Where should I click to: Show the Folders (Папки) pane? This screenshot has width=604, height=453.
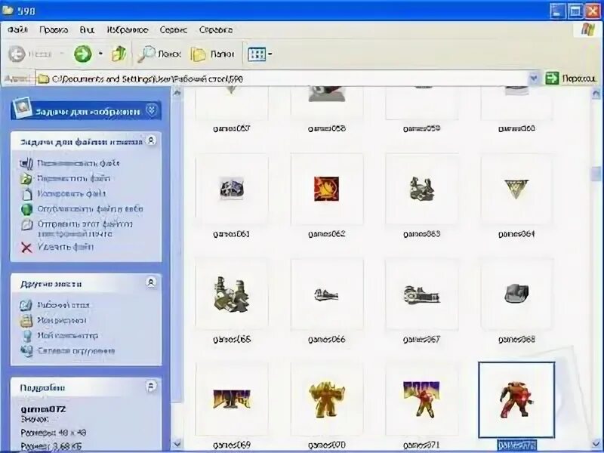click(212, 54)
